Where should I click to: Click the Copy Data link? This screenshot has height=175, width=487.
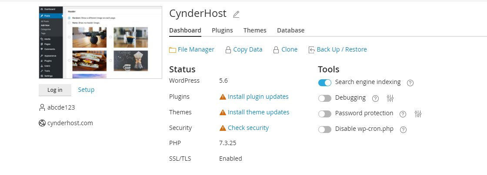(248, 49)
